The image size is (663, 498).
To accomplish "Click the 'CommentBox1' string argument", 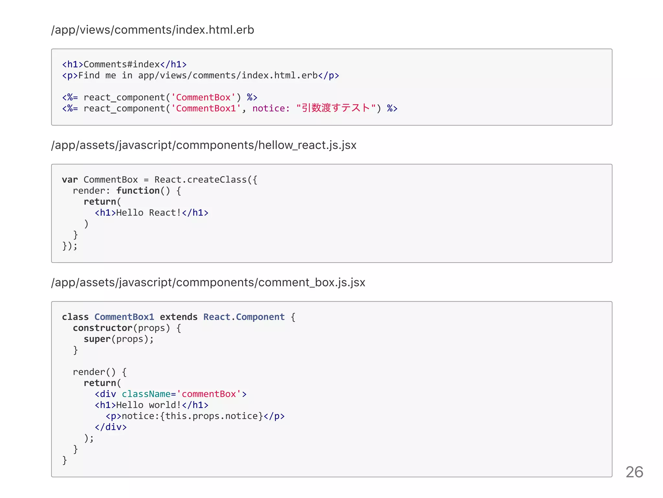I will tap(206, 108).
